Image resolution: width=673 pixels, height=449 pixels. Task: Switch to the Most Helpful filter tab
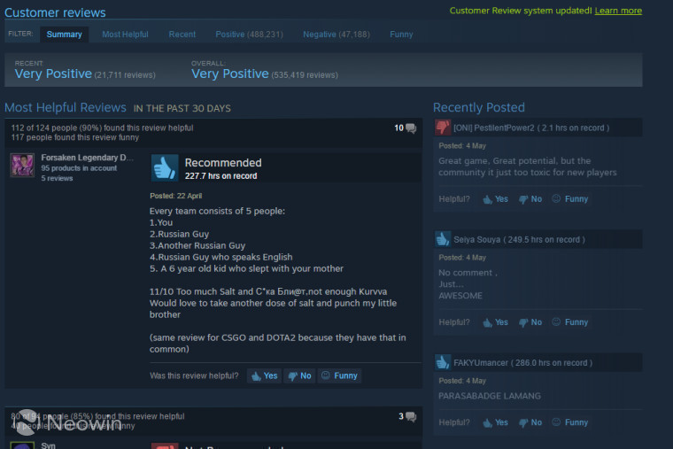(x=126, y=35)
